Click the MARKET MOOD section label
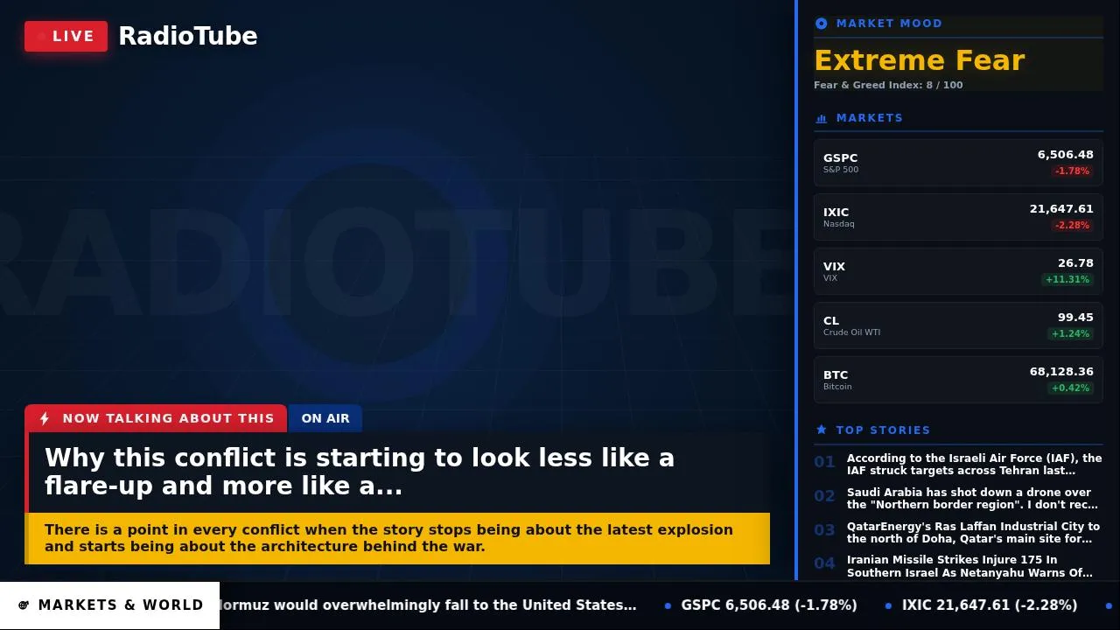 pyautogui.click(x=889, y=24)
